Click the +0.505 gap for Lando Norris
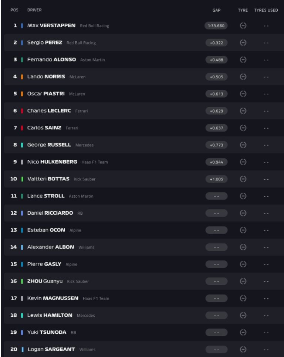 click(x=216, y=77)
